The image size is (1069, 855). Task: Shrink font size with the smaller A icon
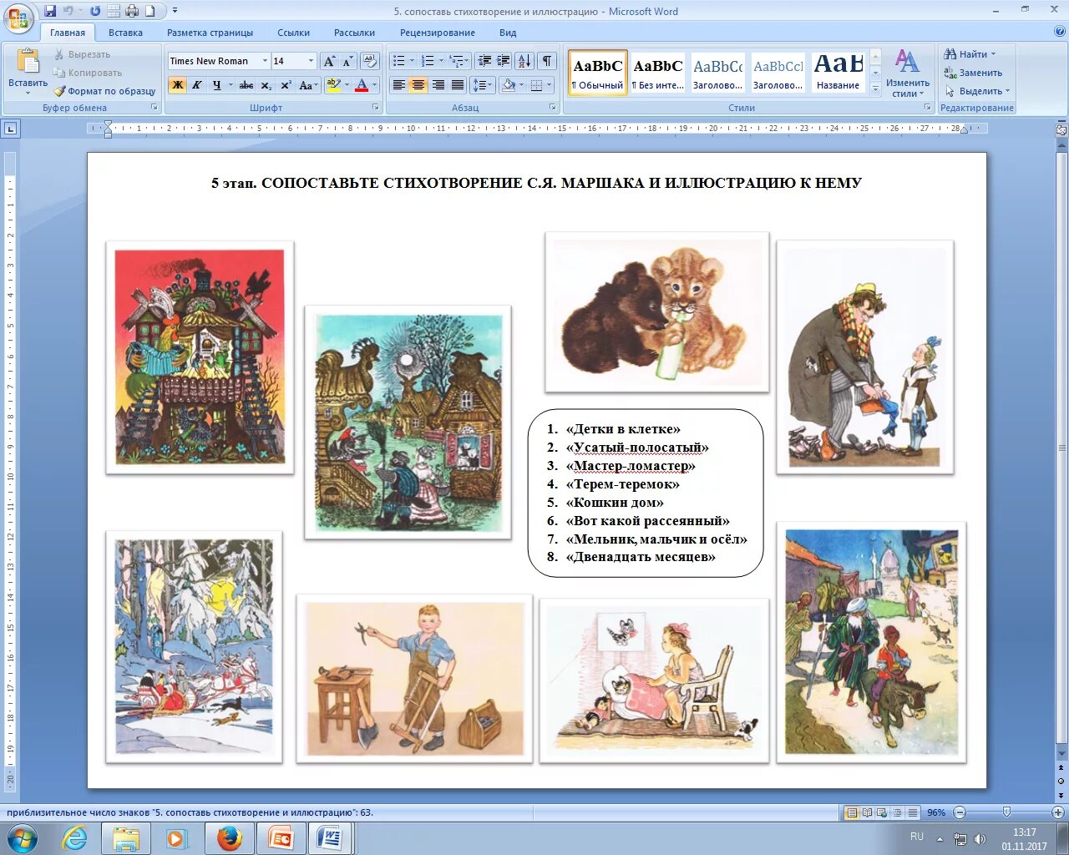coord(347,61)
